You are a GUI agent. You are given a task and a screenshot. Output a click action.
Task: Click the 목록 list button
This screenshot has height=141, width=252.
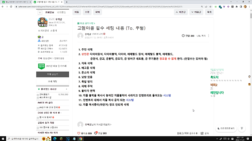coord(209,12)
